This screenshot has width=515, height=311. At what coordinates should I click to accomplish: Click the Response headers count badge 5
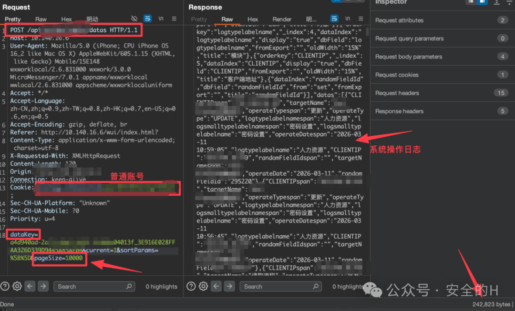[502, 111]
